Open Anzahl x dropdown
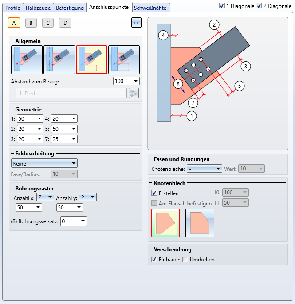Viewport: 295px width, 304px height. pos(45,197)
